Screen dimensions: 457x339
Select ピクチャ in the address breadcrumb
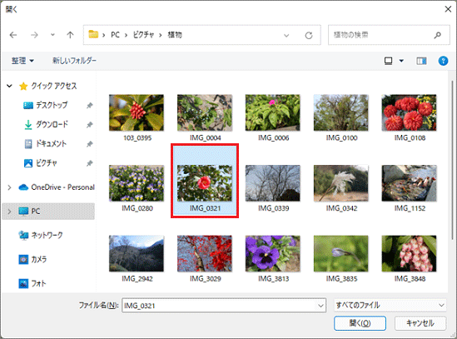pos(143,35)
